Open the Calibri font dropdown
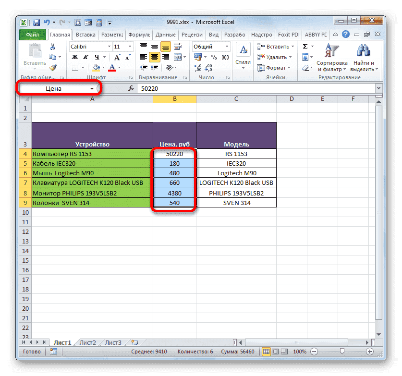The image size is (402, 376). (x=109, y=46)
